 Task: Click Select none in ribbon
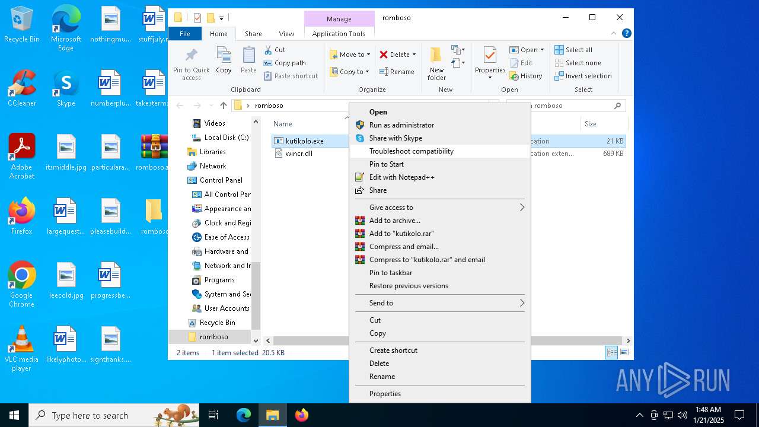coord(578,63)
